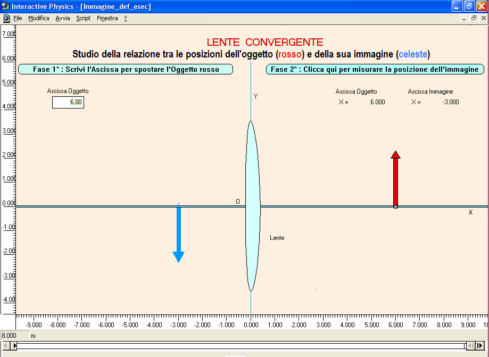Image resolution: width=489 pixels, height=357 pixels.
Task: Click the document icon in the menu bar
Action: click(x=6, y=18)
